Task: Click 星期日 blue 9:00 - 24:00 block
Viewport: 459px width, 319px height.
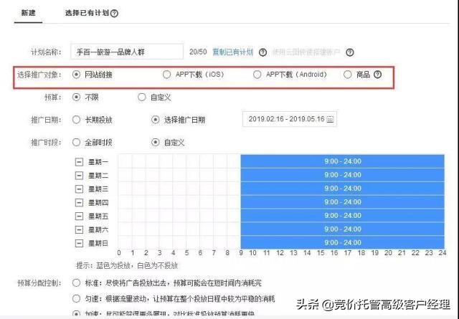Action: click(343, 242)
